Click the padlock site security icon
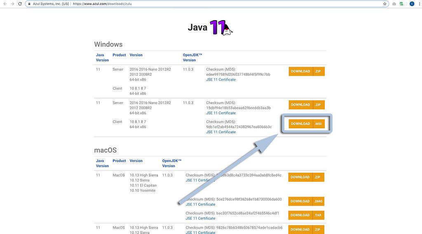Screen dimensions: 422x234 (29, 4)
